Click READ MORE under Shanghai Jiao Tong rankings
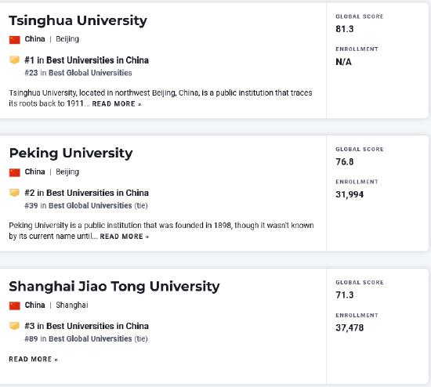 [33, 360]
